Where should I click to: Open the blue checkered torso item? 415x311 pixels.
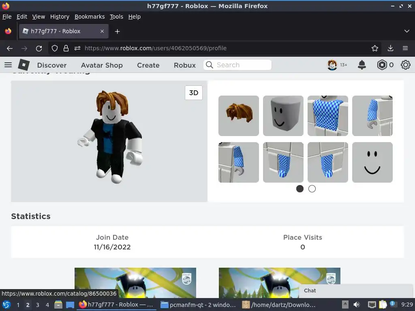click(327, 116)
